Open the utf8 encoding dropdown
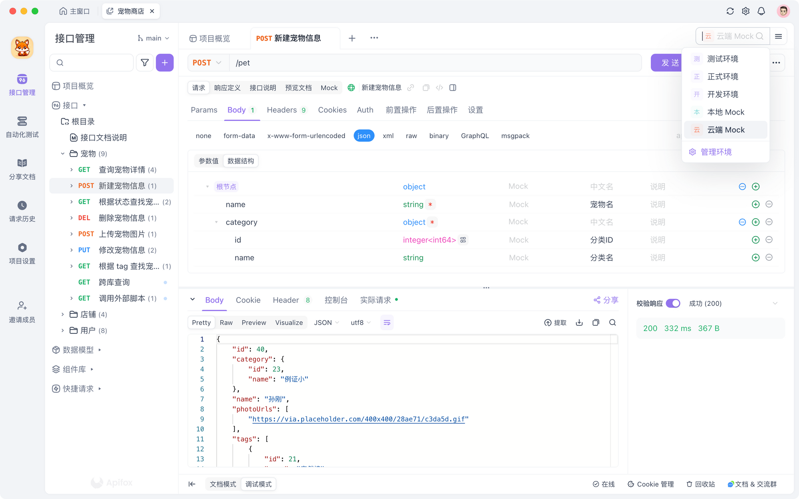 360,322
